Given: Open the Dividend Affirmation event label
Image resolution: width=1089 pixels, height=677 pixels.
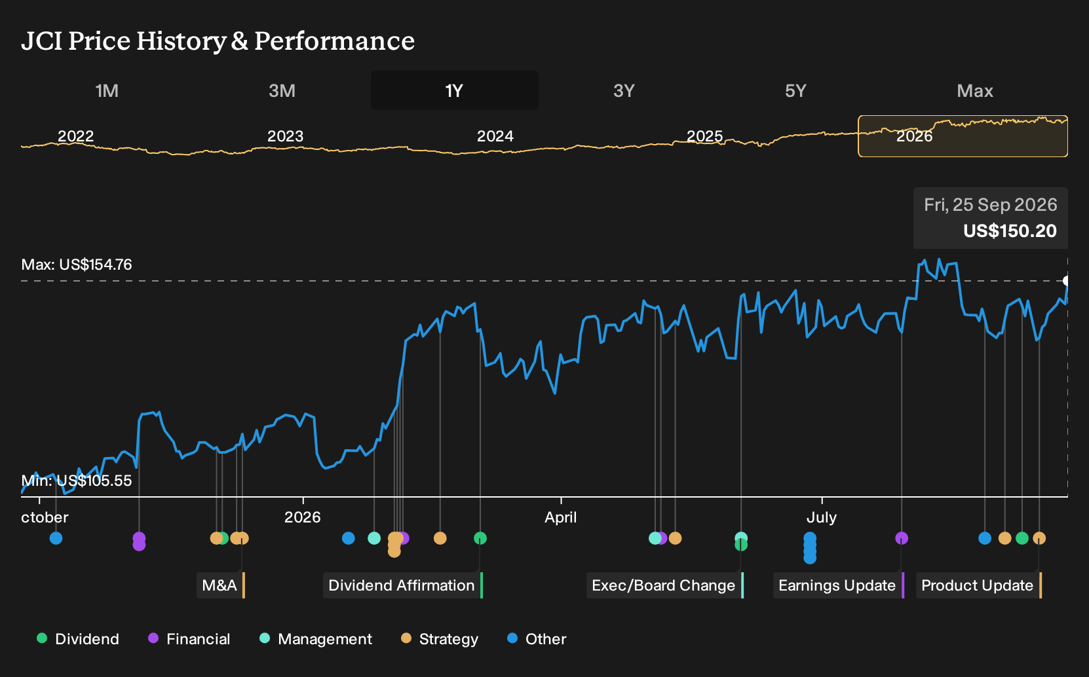Looking at the screenshot, I should pyautogui.click(x=403, y=585).
